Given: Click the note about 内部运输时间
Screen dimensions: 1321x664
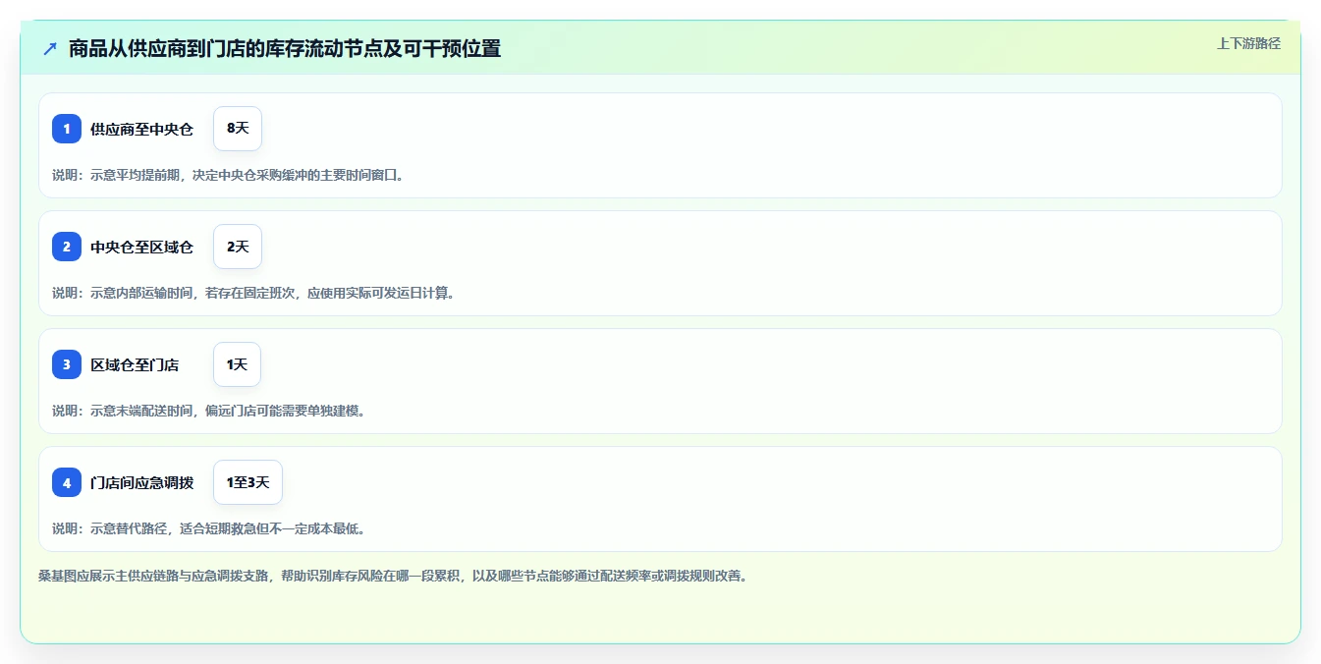Looking at the screenshot, I should [x=253, y=293].
